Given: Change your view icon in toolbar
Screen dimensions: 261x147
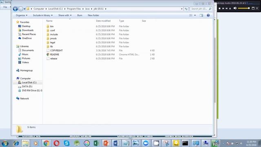Looking at the screenshot, I should (191, 16).
